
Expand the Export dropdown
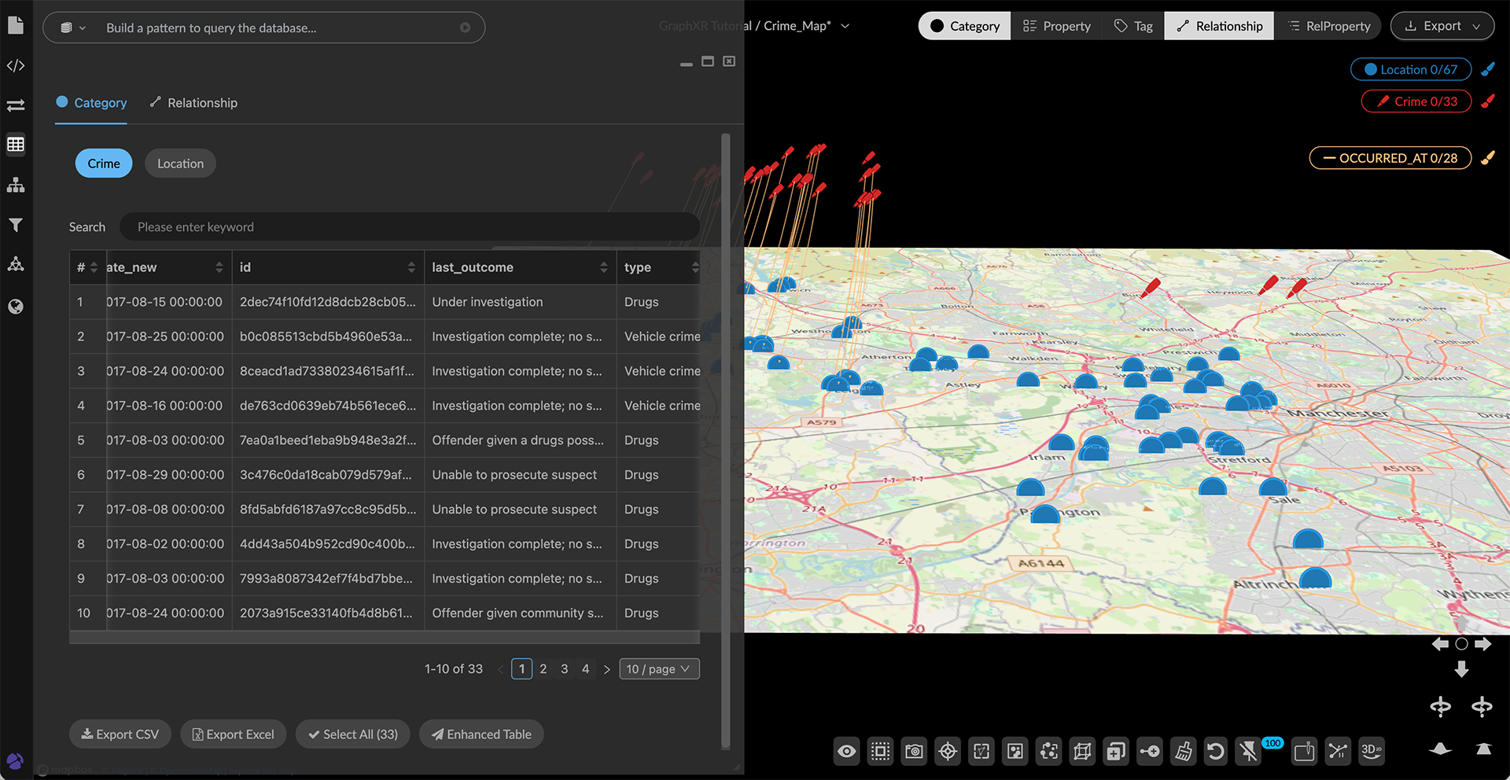[1442, 26]
